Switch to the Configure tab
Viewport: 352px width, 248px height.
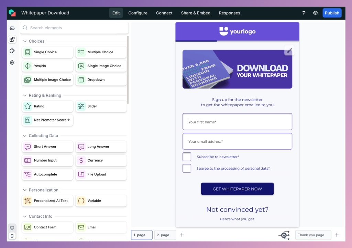click(x=138, y=13)
